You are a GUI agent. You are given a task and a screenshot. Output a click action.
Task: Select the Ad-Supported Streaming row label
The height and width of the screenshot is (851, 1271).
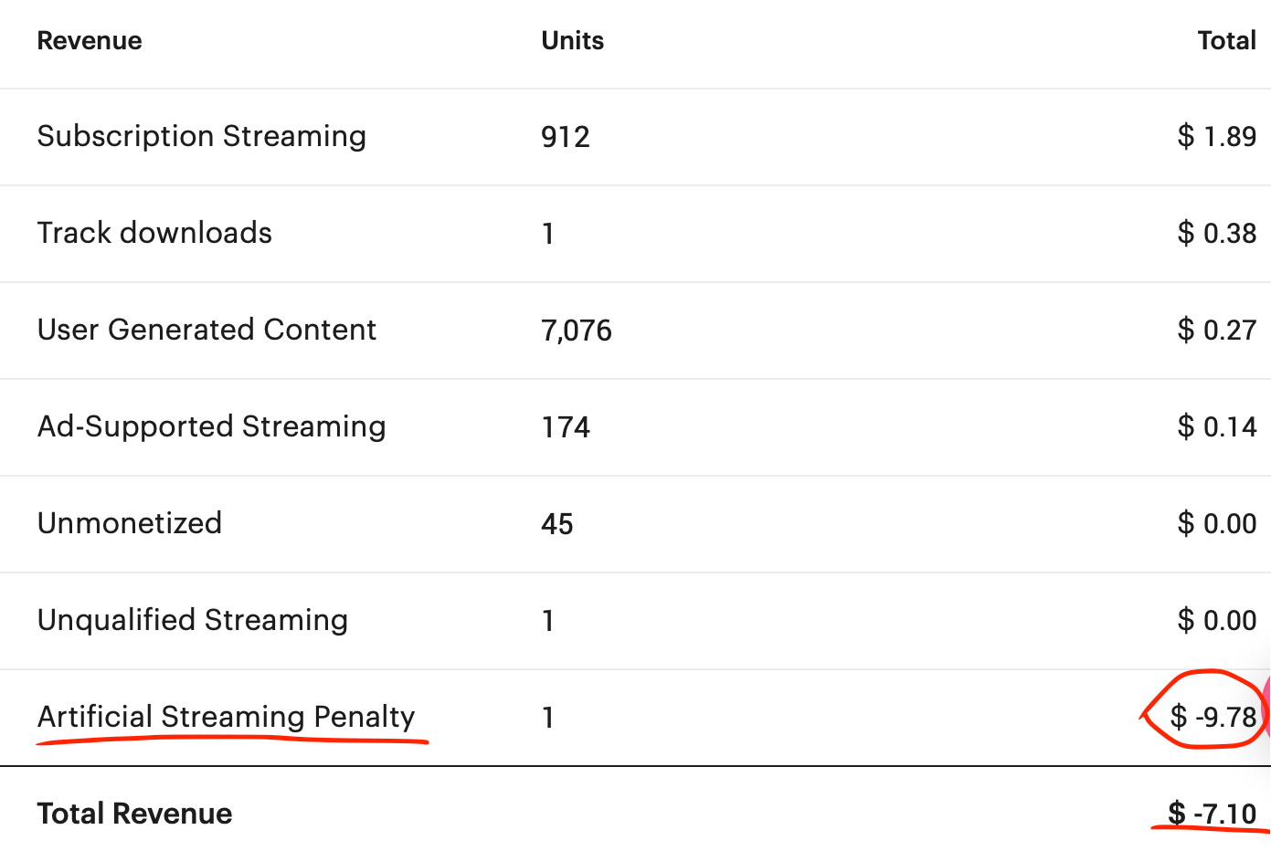[x=211, y=426]
